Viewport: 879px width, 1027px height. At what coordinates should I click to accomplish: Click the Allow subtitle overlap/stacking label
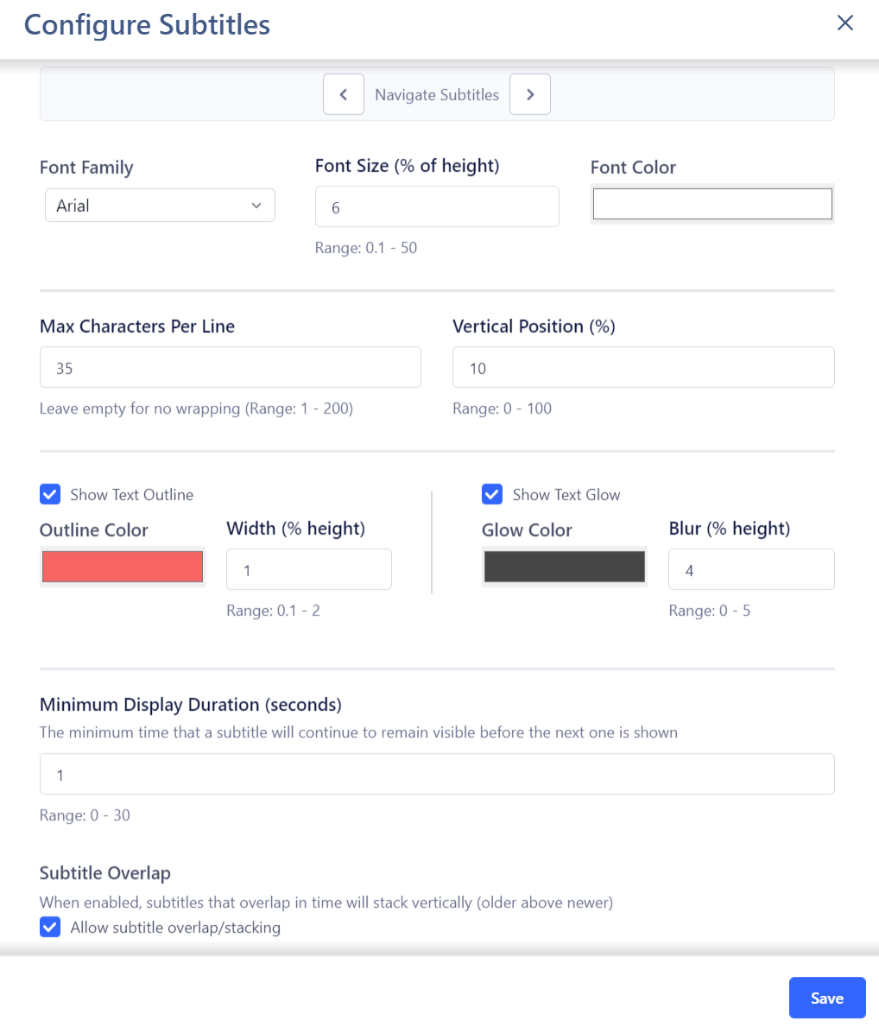point(175,928)
